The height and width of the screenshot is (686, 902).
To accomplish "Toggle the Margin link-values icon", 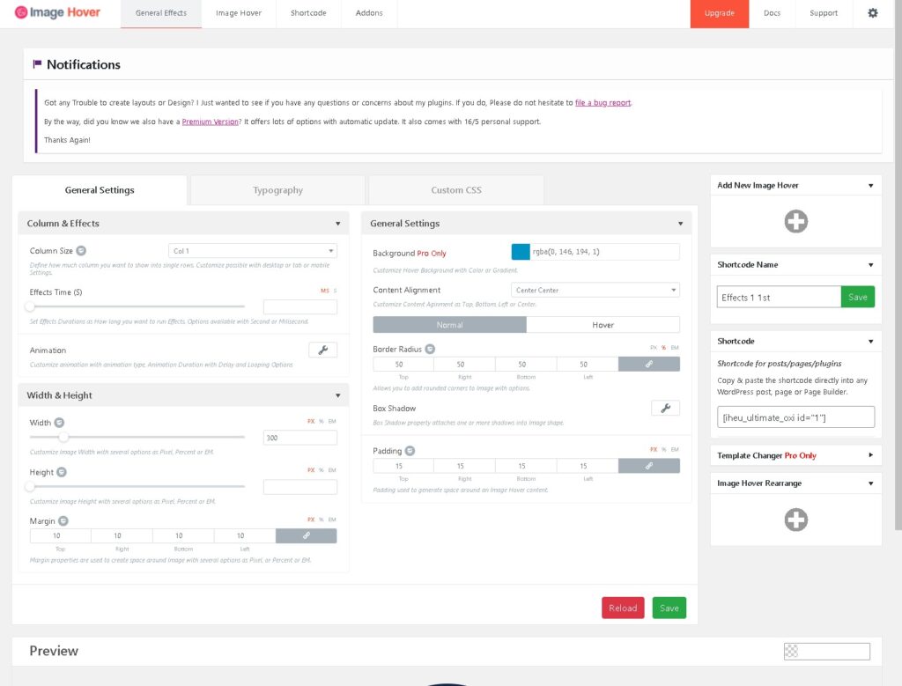I will point(306,535).
